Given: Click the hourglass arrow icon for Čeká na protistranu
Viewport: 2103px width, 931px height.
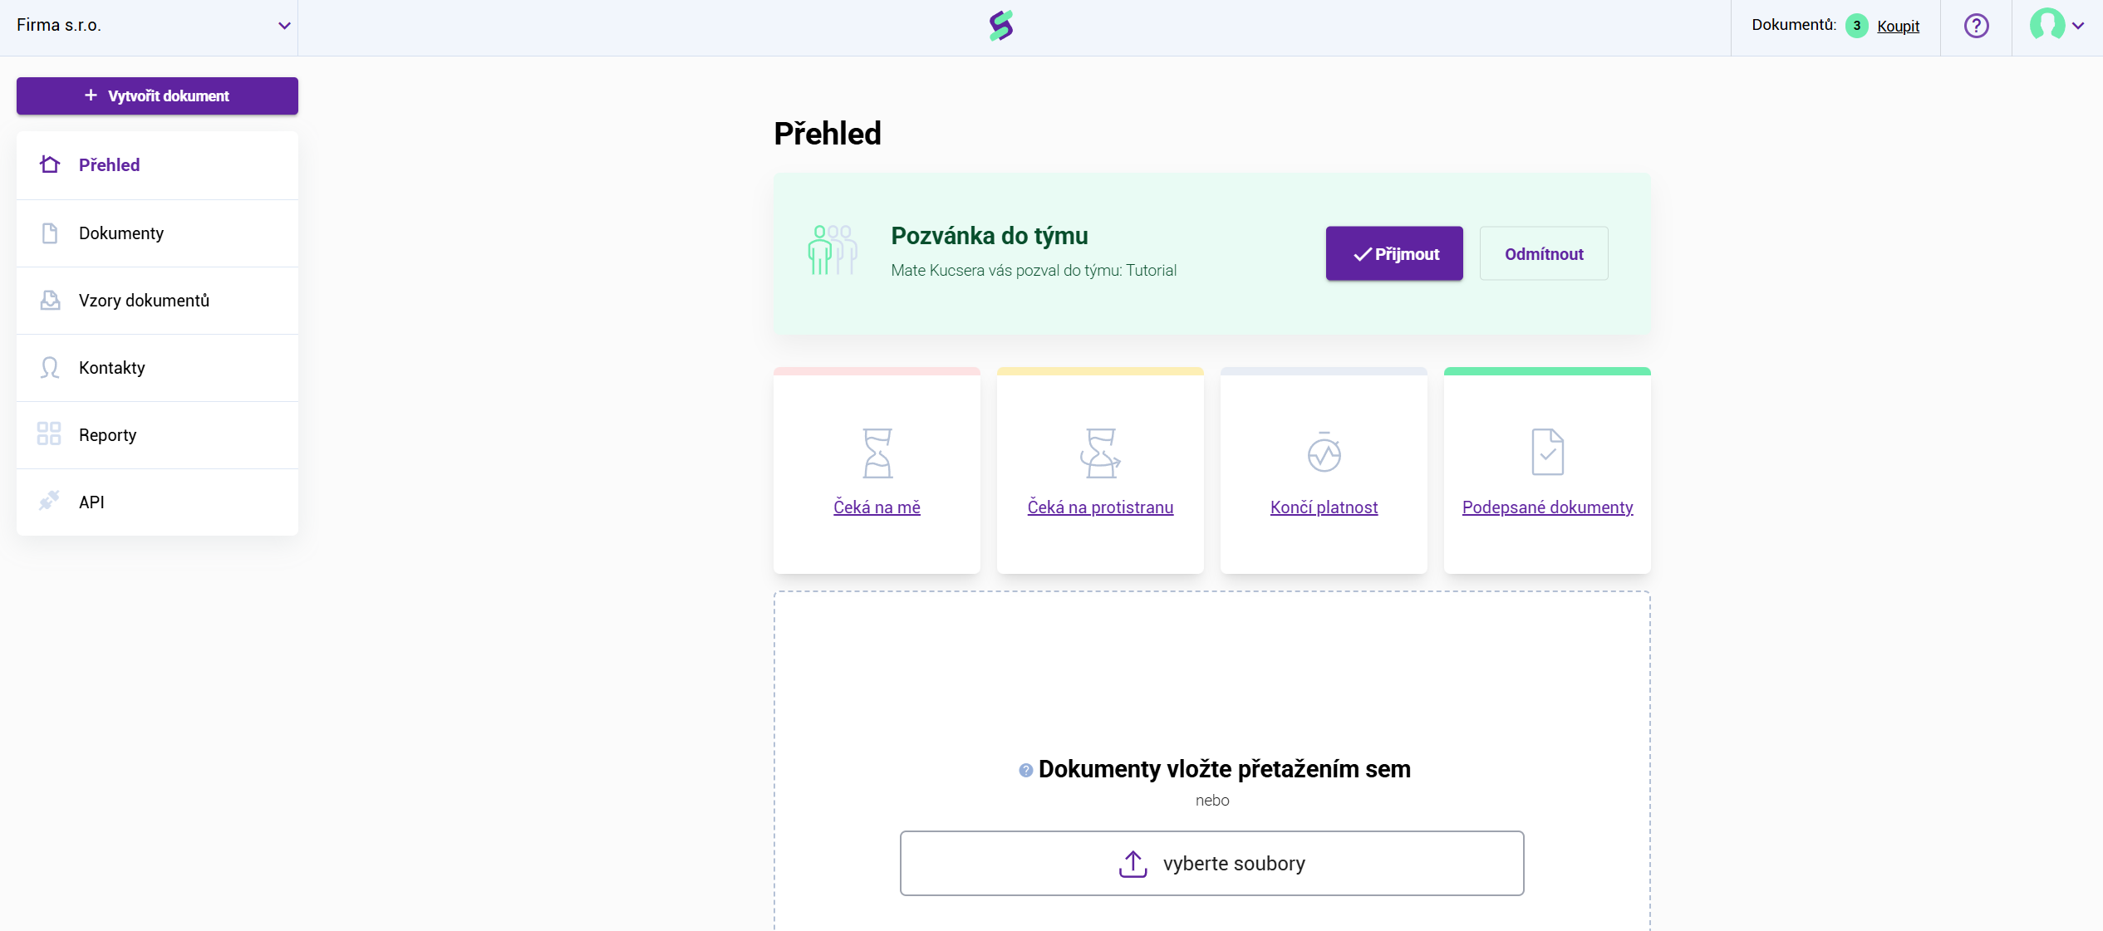Looking at the screenshot, I should [1100, 453].
